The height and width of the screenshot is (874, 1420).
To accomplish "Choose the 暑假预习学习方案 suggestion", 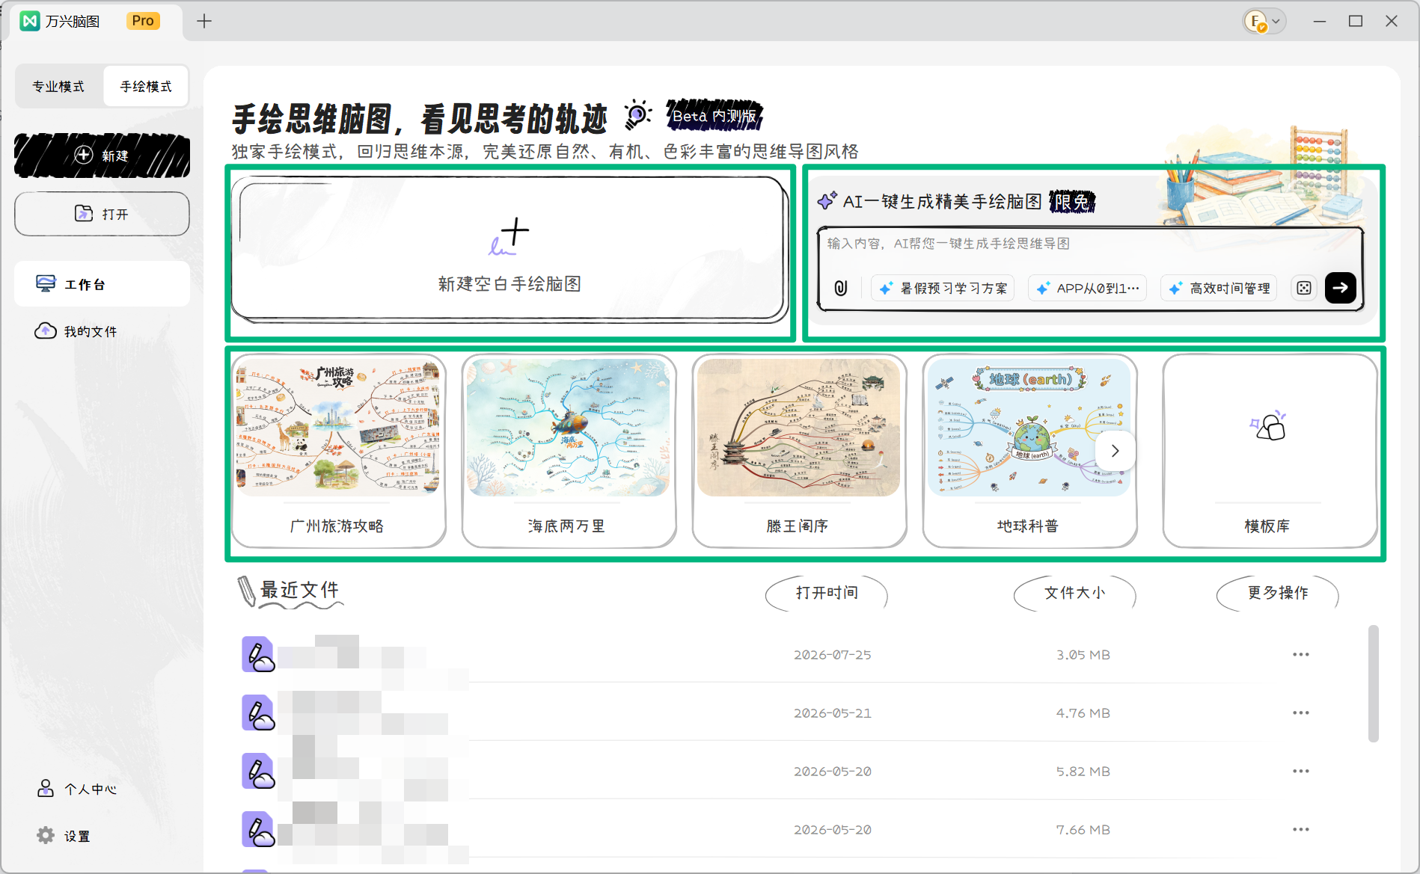I will pos(943,288).
